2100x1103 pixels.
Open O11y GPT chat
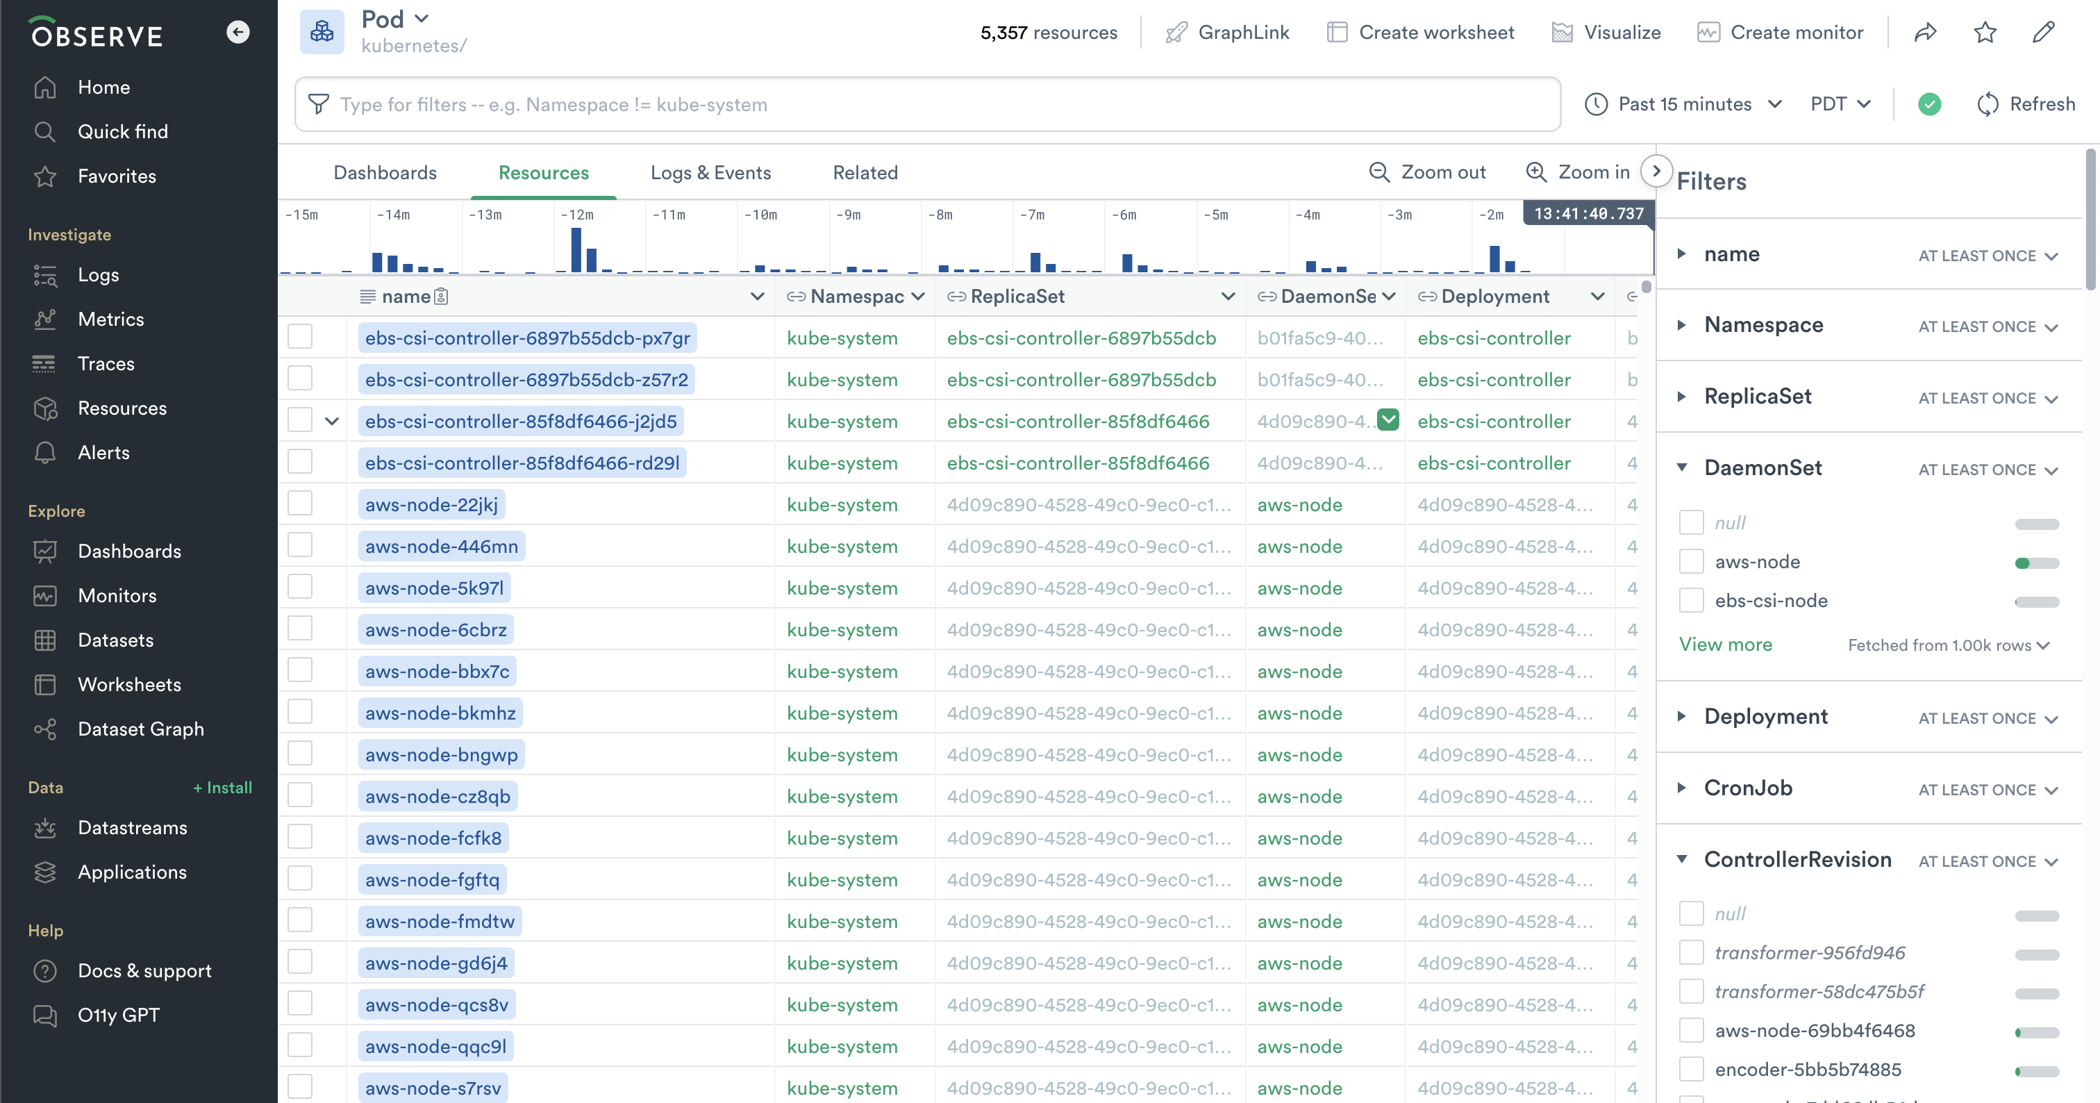pos(118,1015)
